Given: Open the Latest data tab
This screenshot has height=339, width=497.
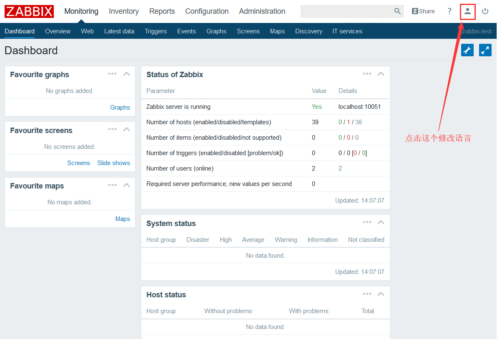Looking at the screenshot, I should click(119, 31).
